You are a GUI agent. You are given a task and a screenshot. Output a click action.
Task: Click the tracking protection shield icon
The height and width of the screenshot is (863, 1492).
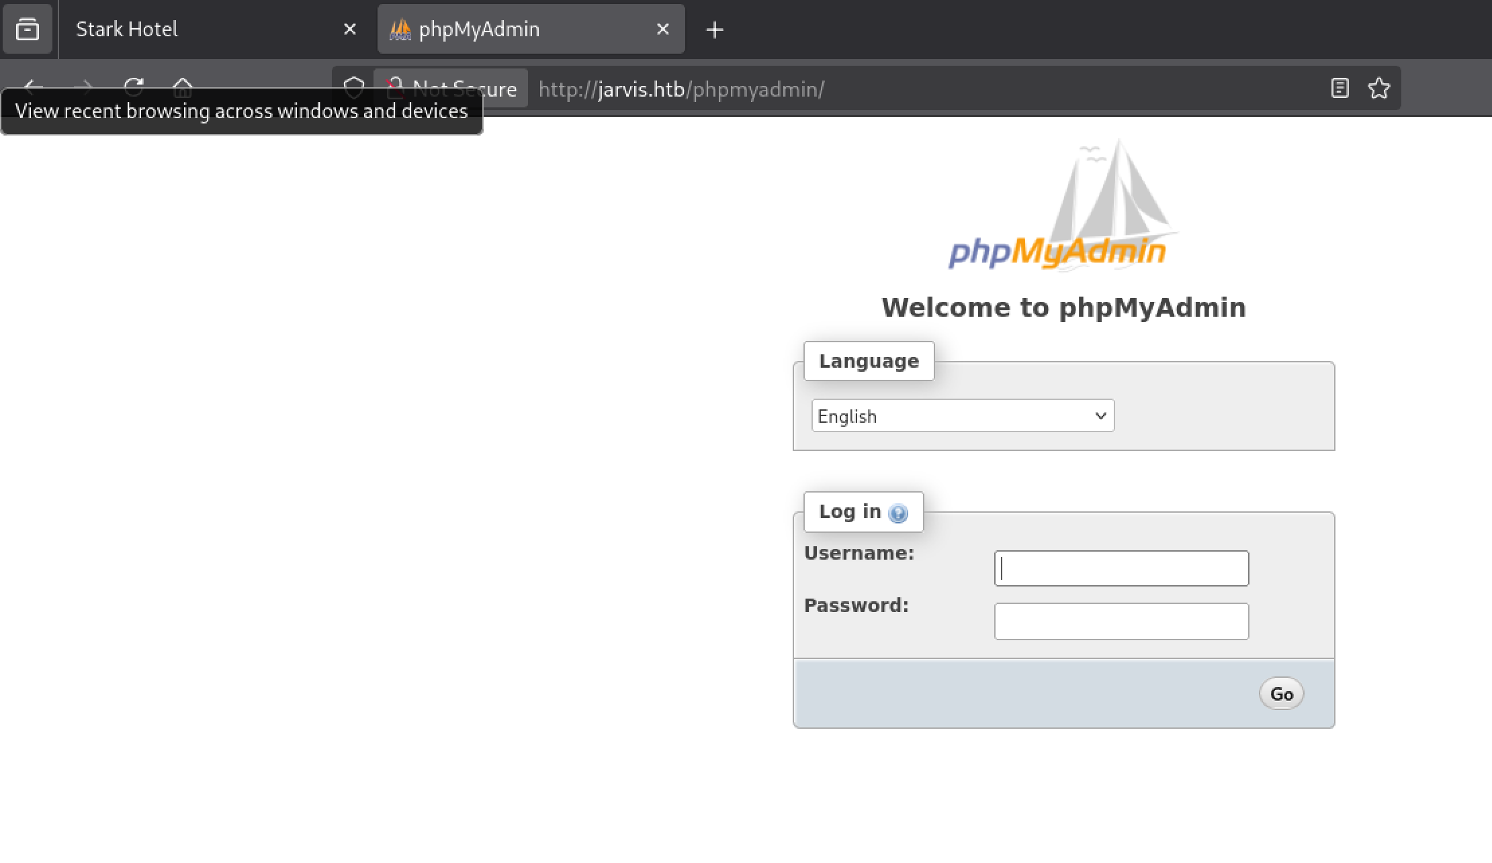(354, 88)
